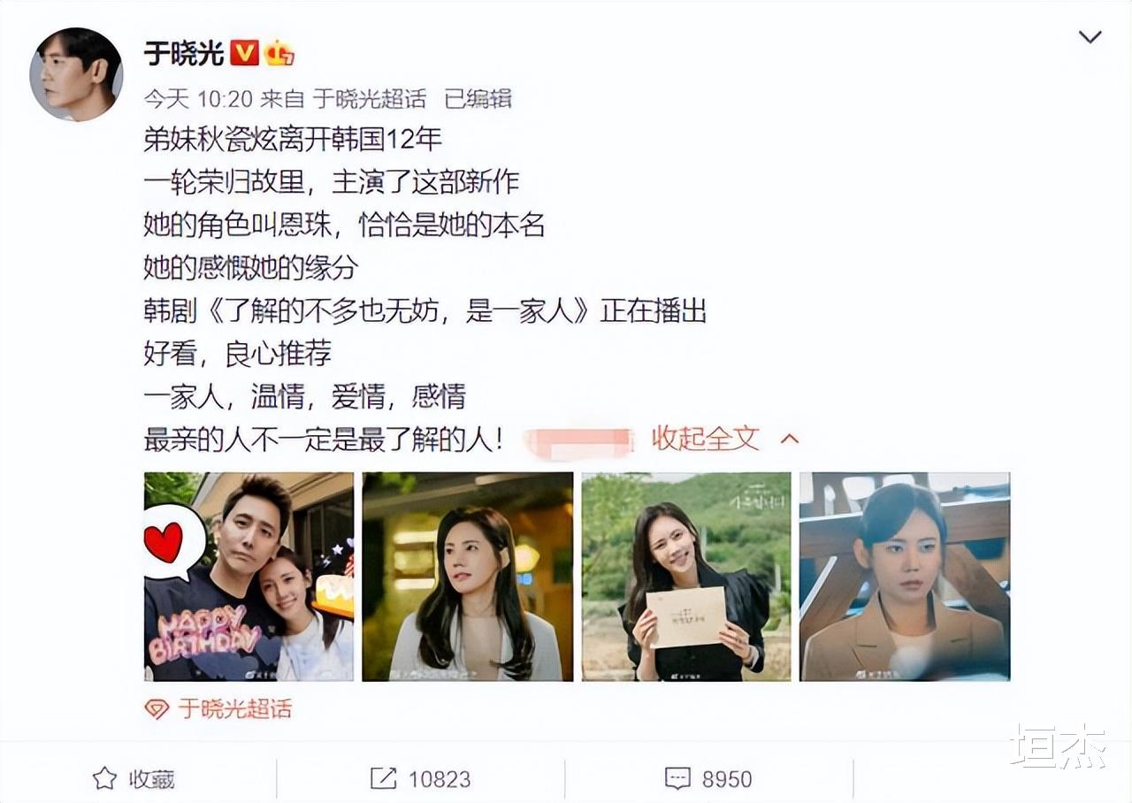
Task: Collapse the post with 收起全文
Action: pyautogui.click(x=706, y=438)
